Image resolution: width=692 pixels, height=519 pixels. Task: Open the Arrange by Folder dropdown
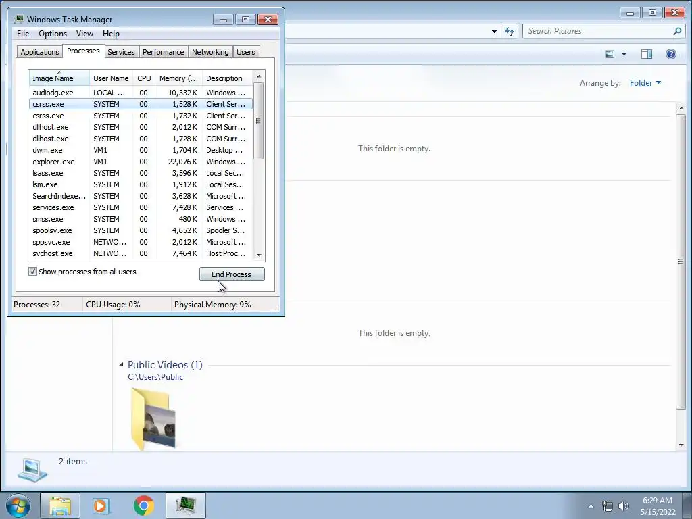[x=645, y=83]
